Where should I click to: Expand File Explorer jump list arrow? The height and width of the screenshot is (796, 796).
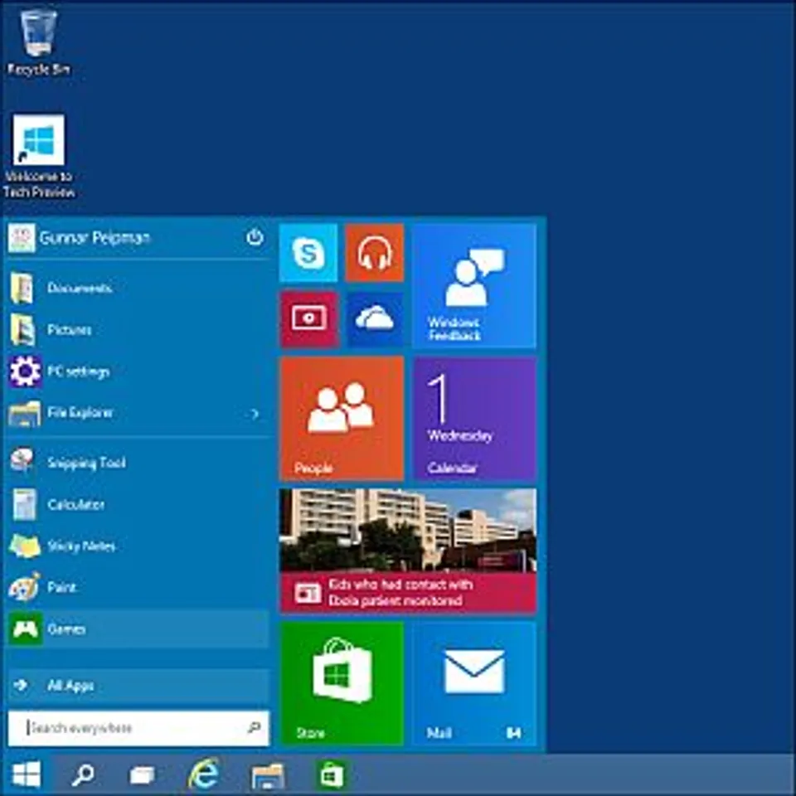pos(255,415)
